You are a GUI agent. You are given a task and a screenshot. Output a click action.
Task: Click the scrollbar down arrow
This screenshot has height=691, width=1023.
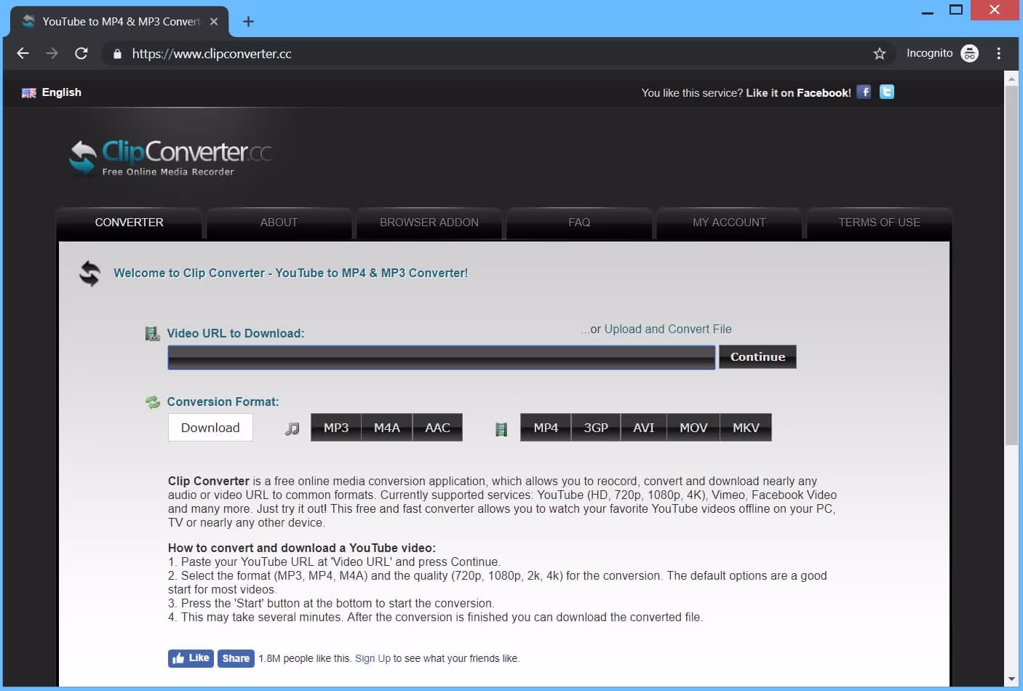[1011, 679]
